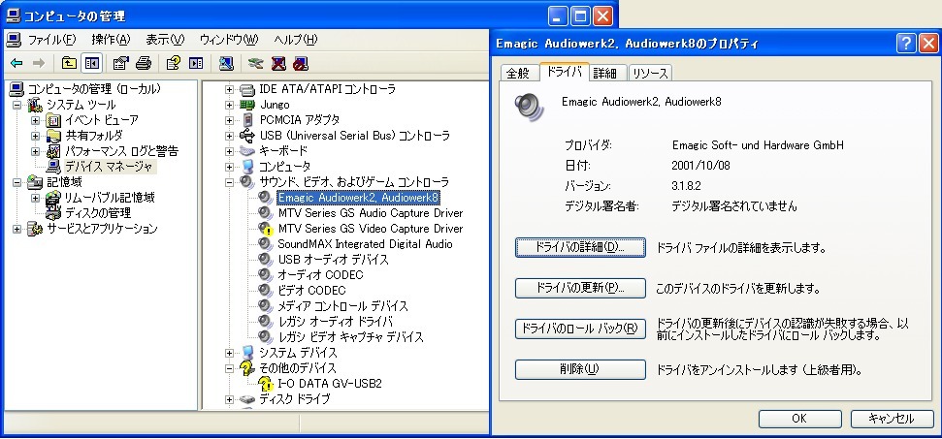
Task: Expand the リムーバブル記憶域 node
Action: coord(36,198)
